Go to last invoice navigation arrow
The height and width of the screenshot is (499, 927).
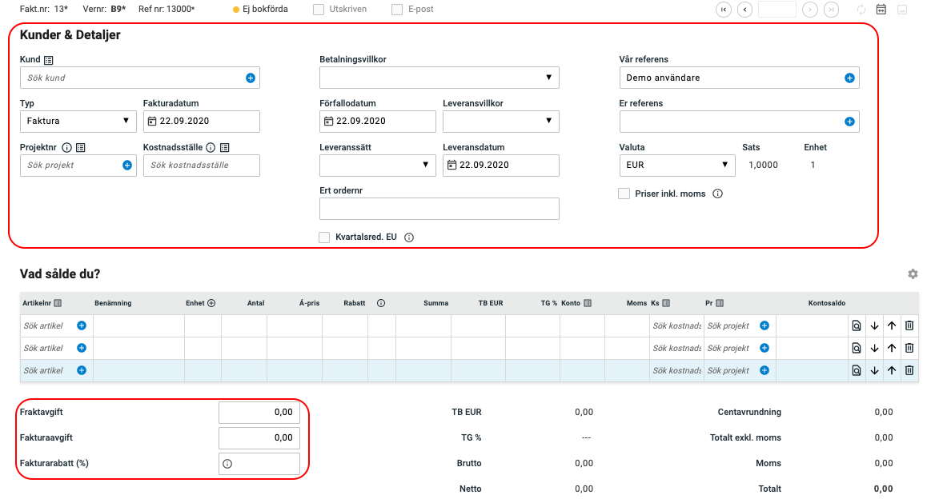coord(831,10)
